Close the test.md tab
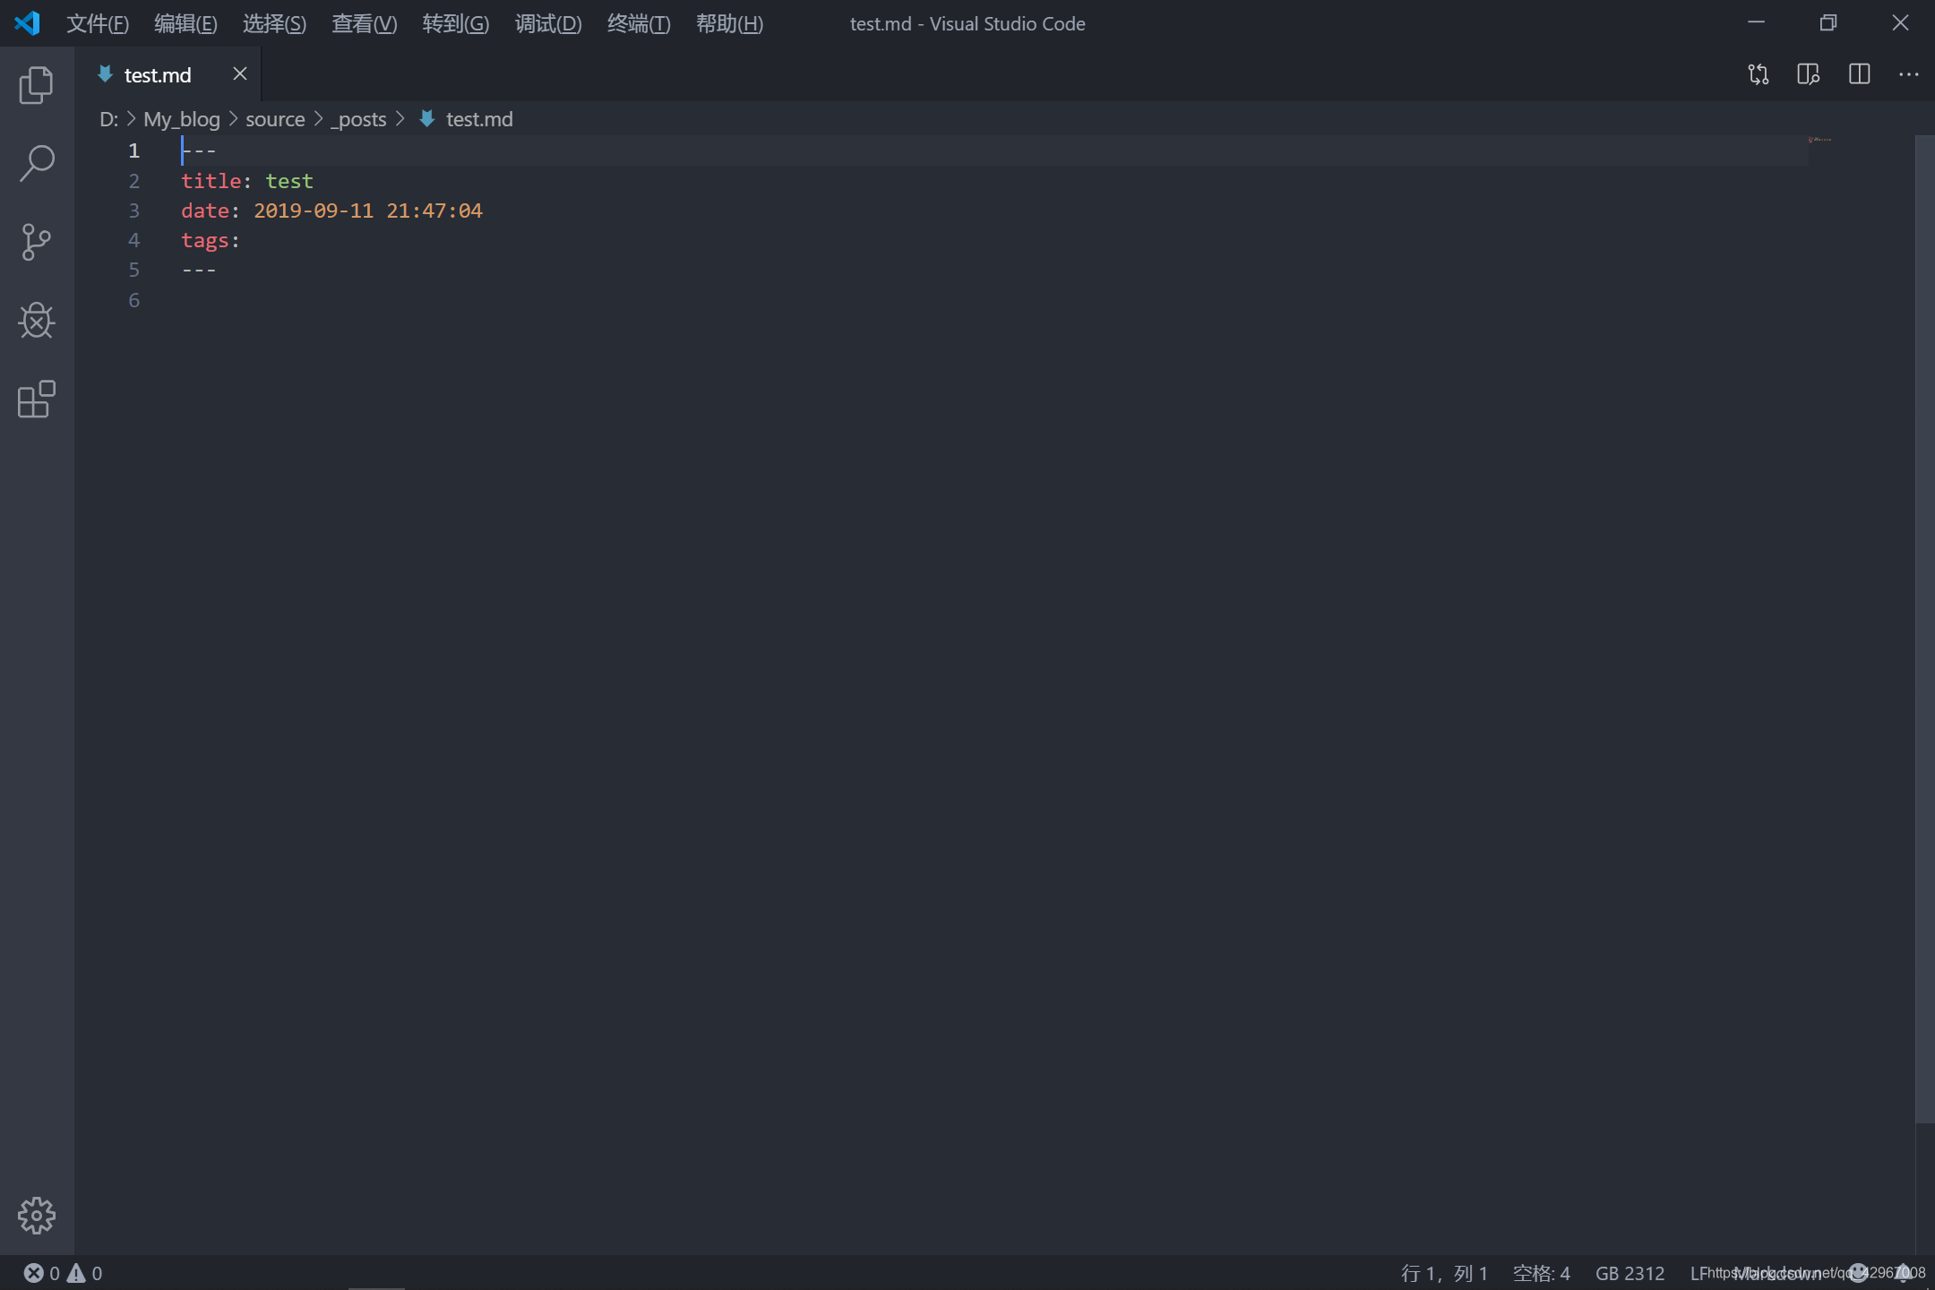The width and height of the screenshot is (1935, 1290). pyautogui.click(x=239, y=74)
